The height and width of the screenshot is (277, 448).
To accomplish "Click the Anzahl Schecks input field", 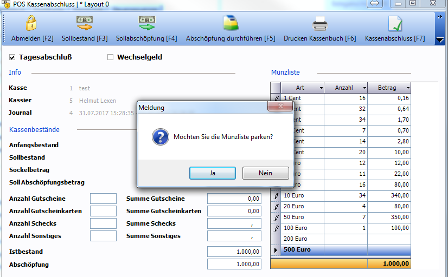I will tap(103, 223).
